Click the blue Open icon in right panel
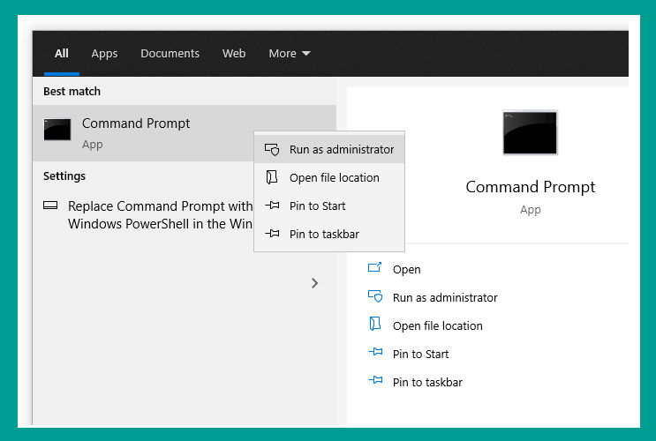656x441 pixels. [375, 267]
